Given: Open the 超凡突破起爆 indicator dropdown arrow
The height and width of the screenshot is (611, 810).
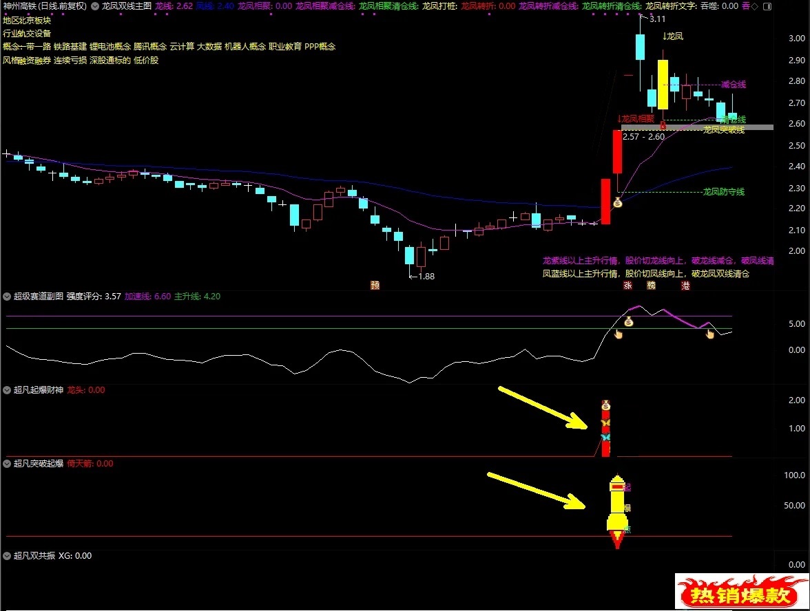Looking at the screenshot, I should point(7,464).
